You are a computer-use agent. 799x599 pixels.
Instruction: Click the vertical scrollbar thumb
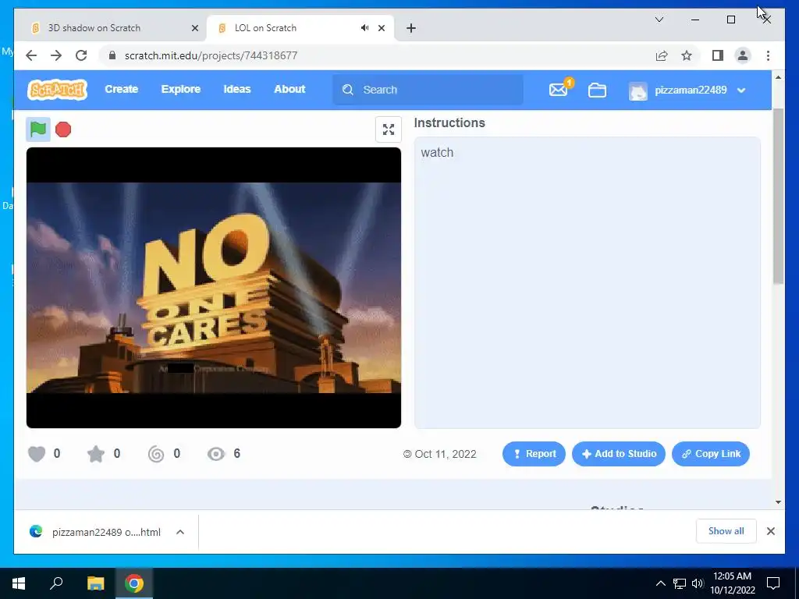tap(778, 196)
